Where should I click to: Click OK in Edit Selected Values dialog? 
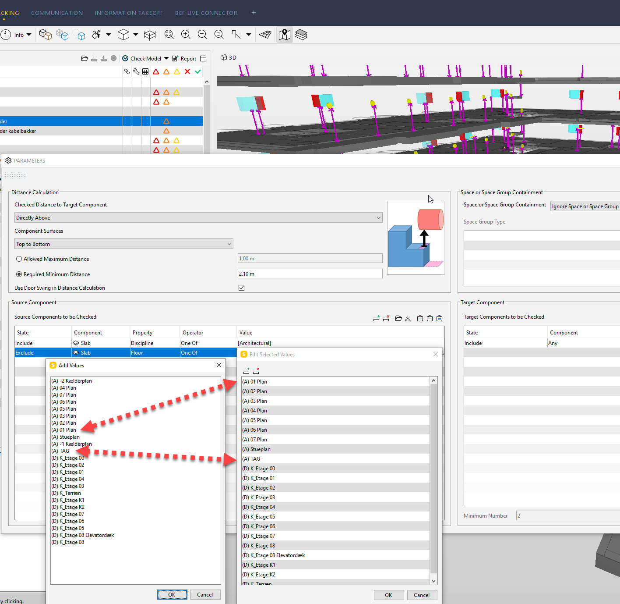[x=388, y=595]
